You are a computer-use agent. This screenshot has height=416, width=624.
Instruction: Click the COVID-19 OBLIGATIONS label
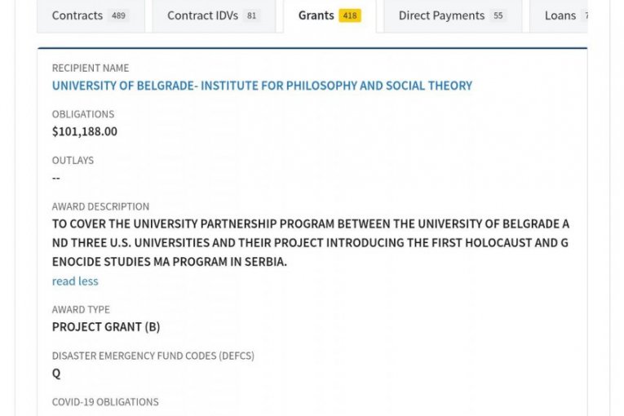click(x=105, y=402)
